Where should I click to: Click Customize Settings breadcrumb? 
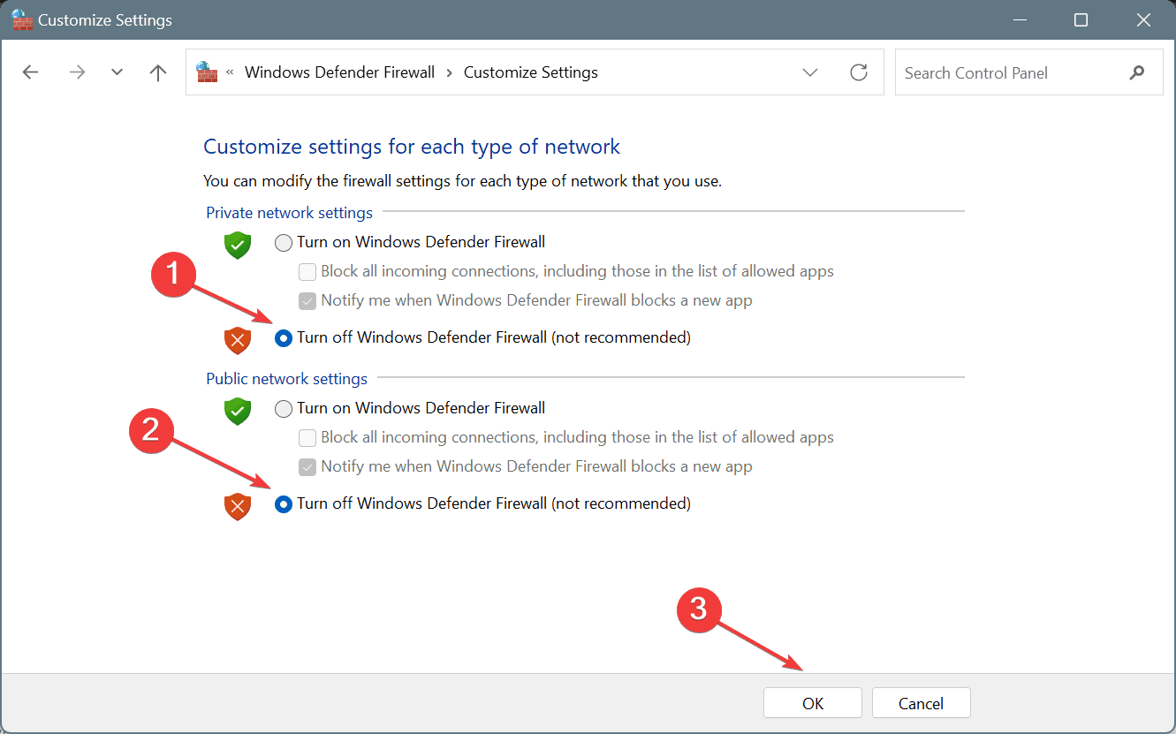coord(531,72)
